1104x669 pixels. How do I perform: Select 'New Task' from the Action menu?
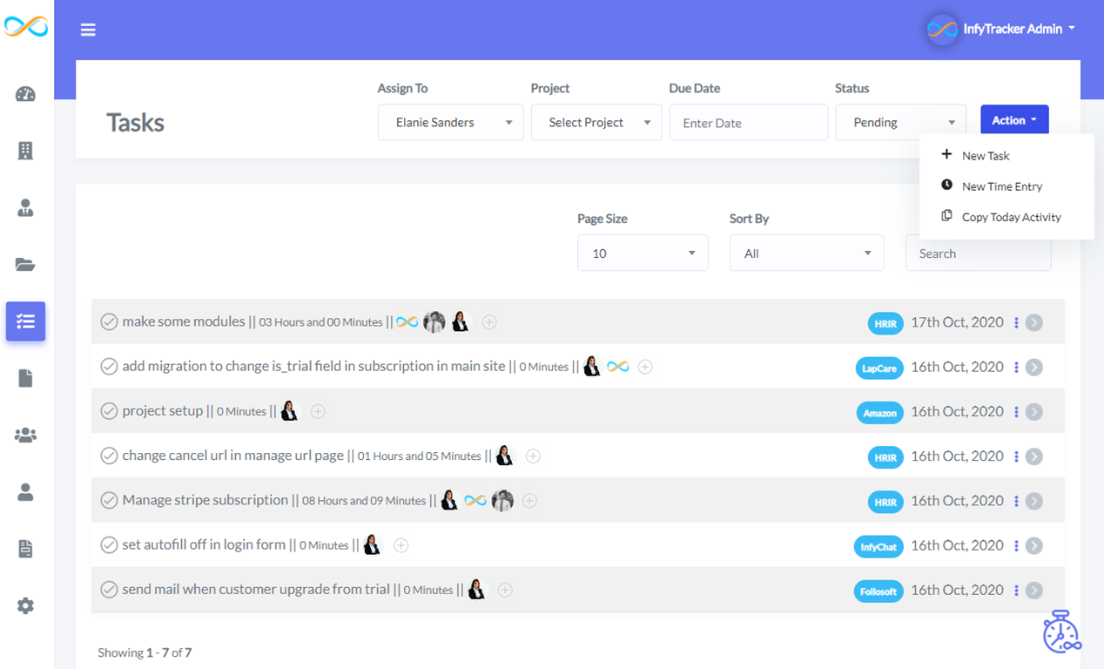(x=986, y=155)
